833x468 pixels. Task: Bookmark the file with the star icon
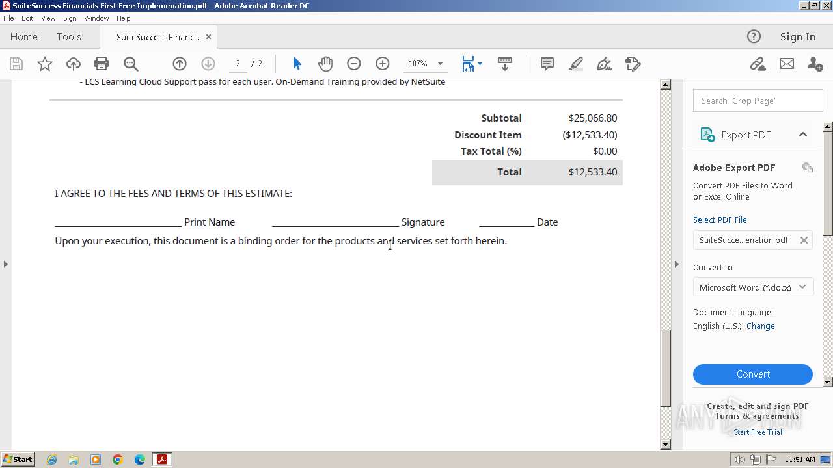(44, 64)
